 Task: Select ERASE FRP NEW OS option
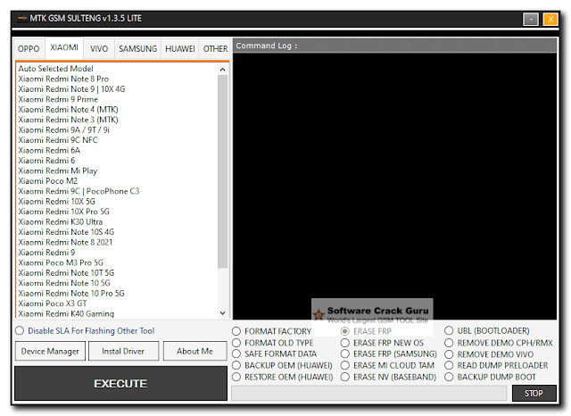(x=383, y=343)
